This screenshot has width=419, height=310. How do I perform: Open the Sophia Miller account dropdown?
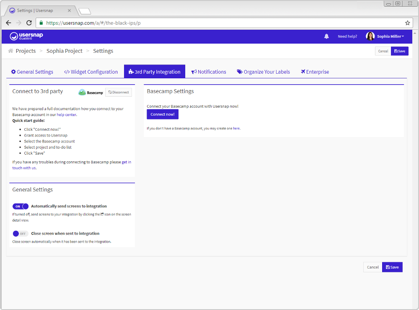coord(390,36)
